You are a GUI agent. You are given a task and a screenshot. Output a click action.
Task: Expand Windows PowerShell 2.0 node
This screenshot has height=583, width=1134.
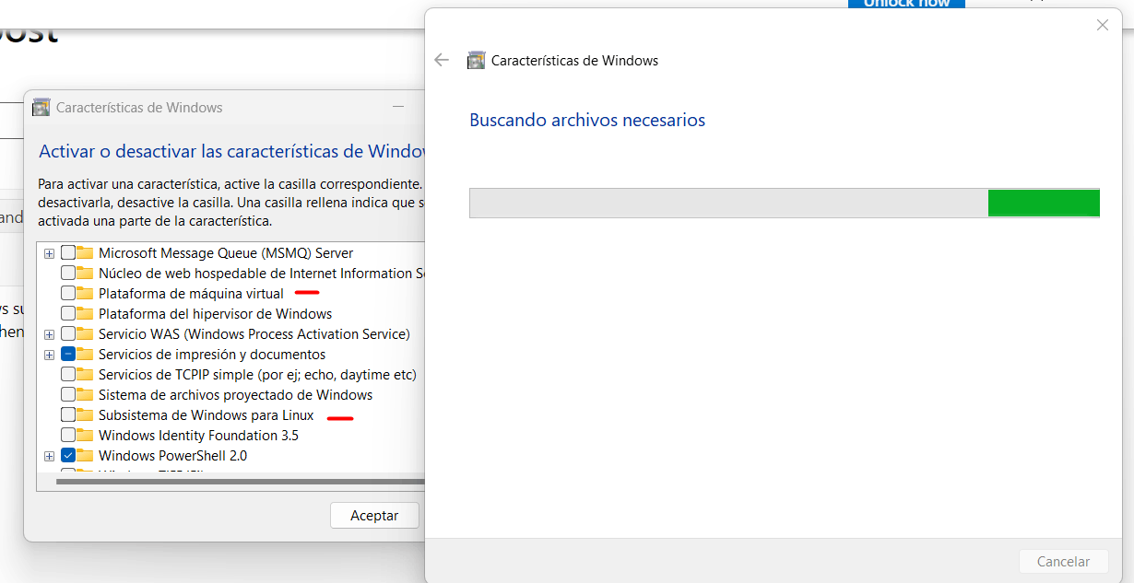pos(50,457)
